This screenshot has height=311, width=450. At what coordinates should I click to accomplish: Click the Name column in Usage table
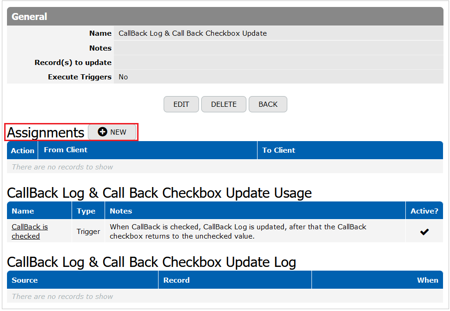(x=23, y=211)
